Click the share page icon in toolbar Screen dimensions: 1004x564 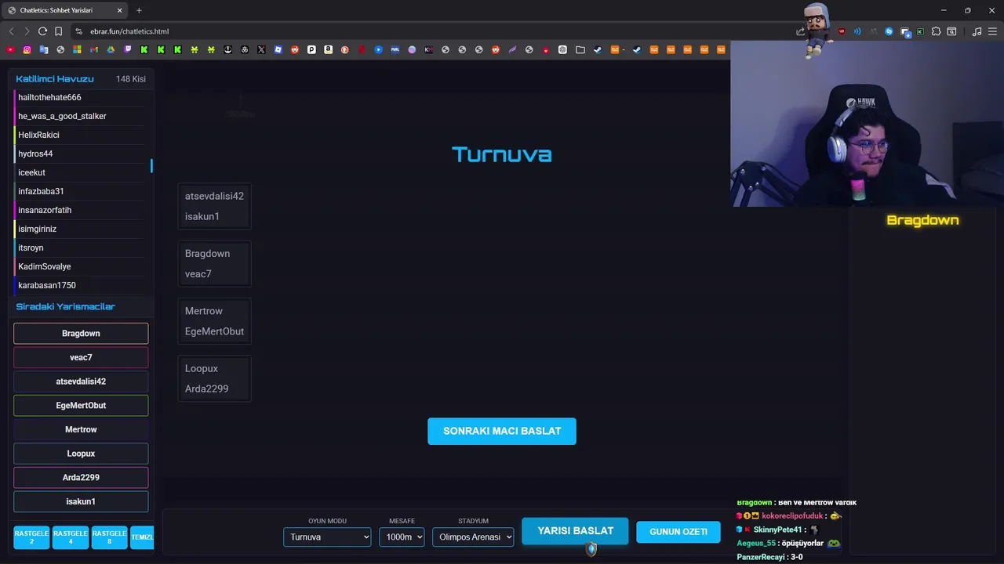pyautogui.click(x=800, y=31)
